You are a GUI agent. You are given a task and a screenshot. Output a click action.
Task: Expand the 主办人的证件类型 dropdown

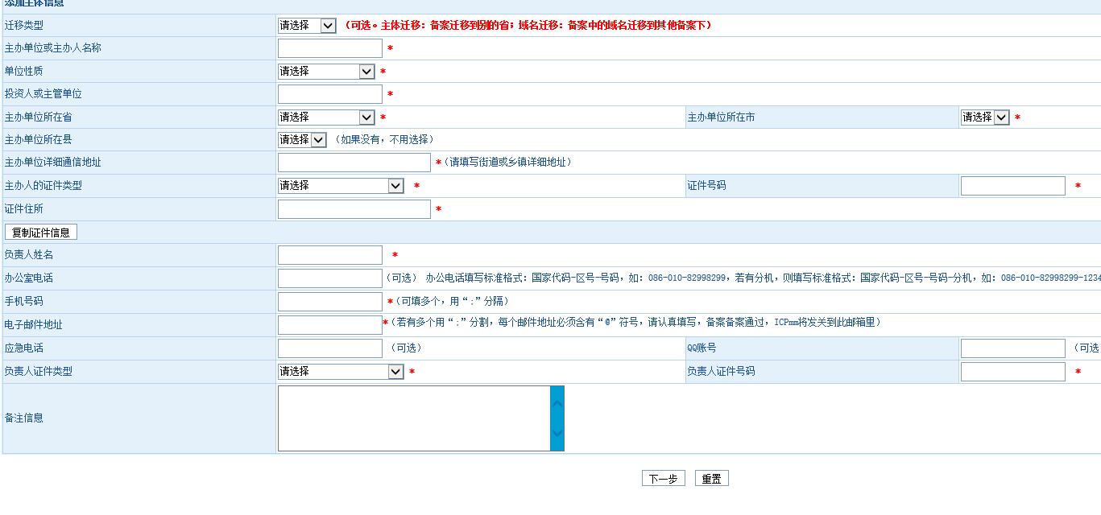[x=341, y=186]
